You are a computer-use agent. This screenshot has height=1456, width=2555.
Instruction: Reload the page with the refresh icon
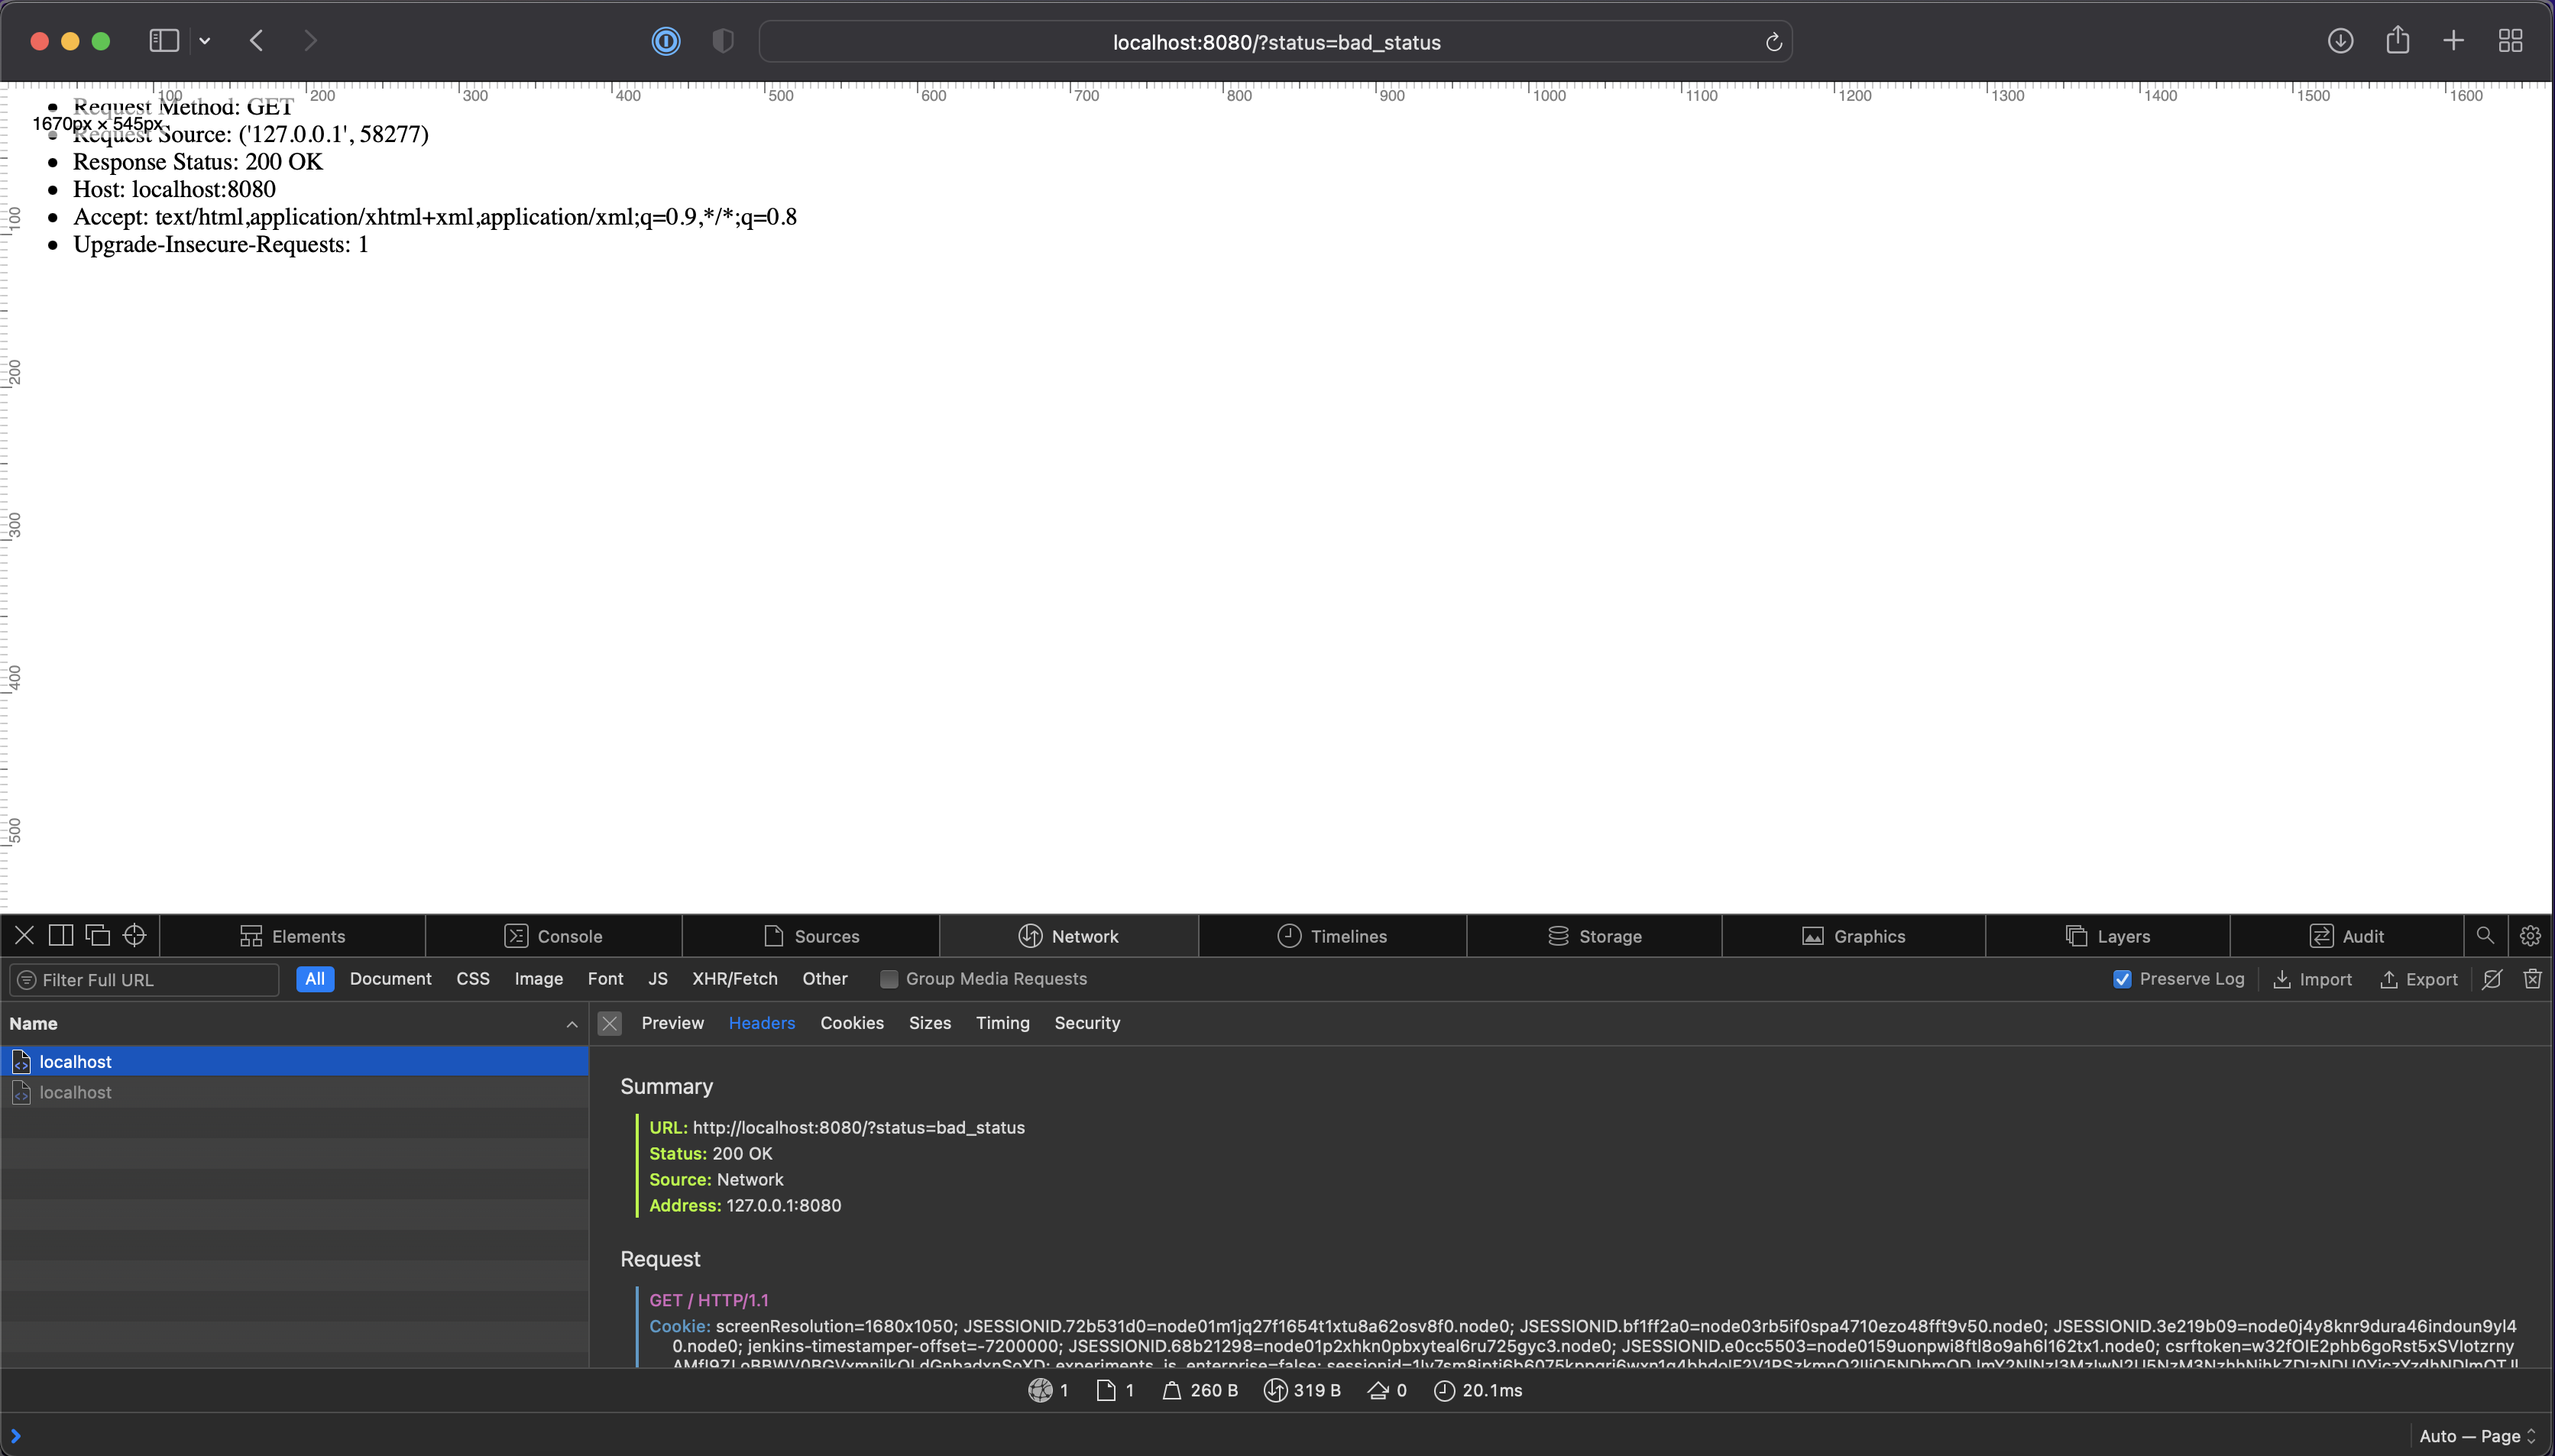1773,42
